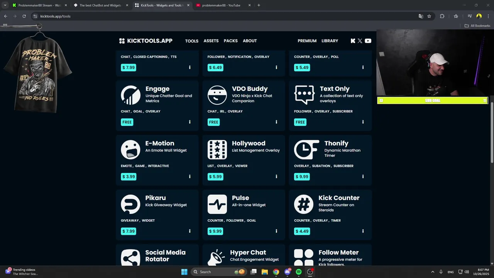Open the X social link in header
This screenshot has height=278, width=494.
pyautogui.click(x=360, y=41)
